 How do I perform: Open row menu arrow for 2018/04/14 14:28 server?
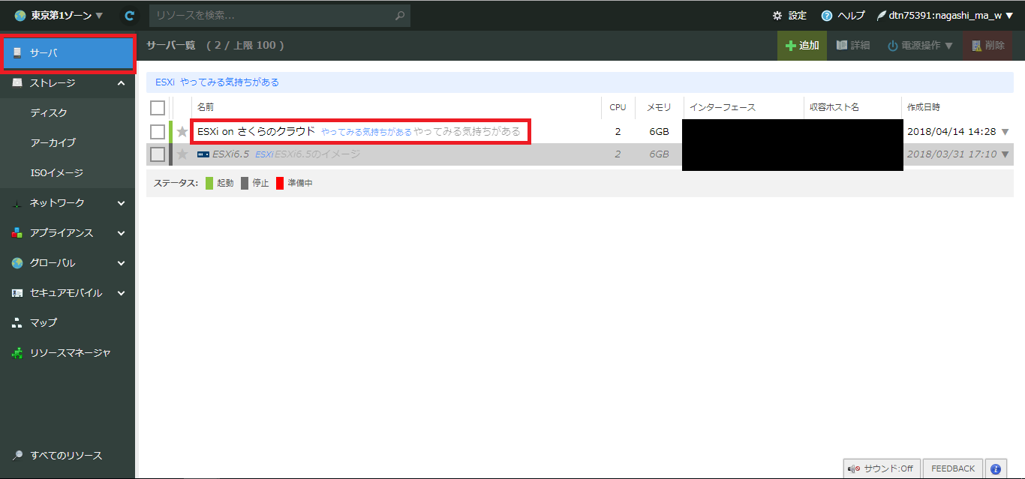[1005, 132]
